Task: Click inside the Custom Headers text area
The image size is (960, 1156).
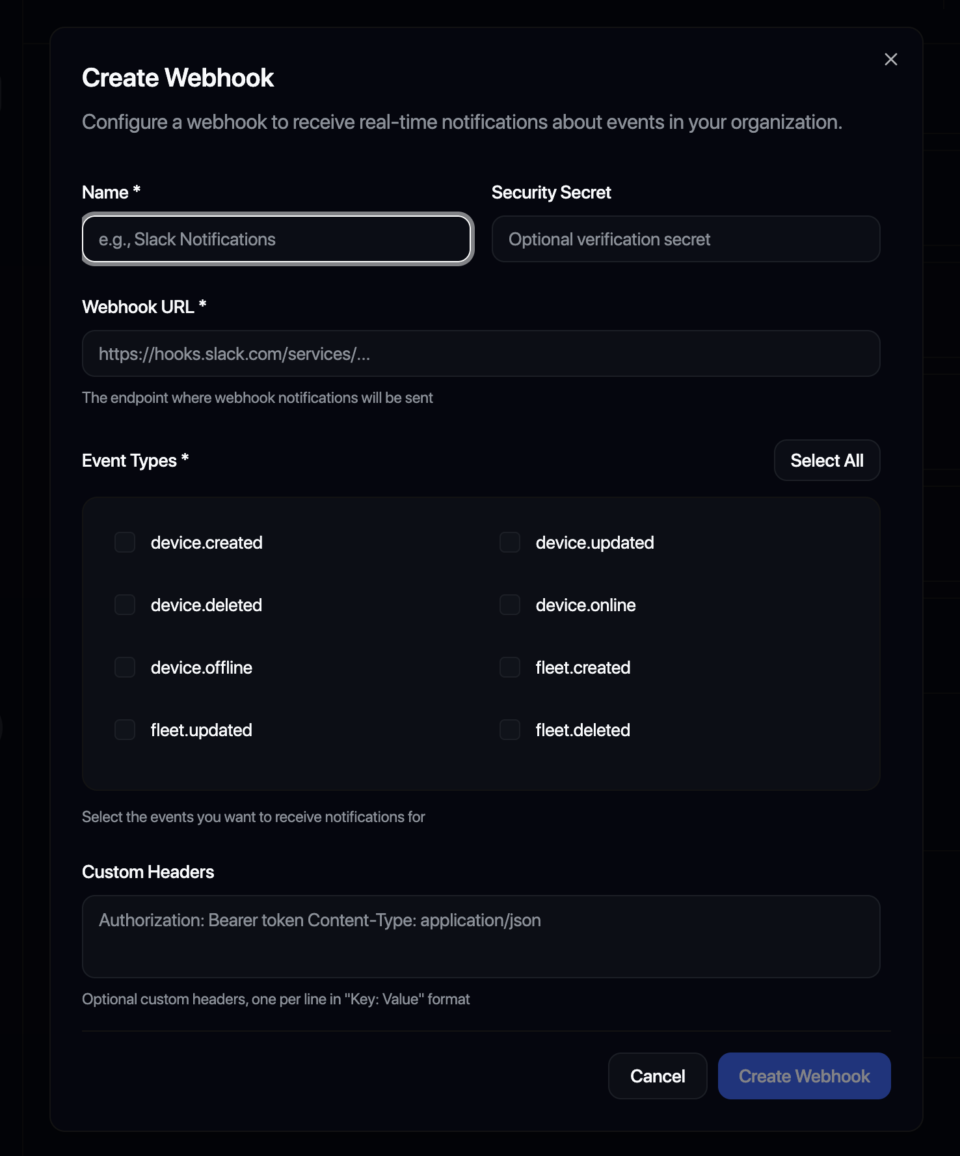Action: (481, 937)
